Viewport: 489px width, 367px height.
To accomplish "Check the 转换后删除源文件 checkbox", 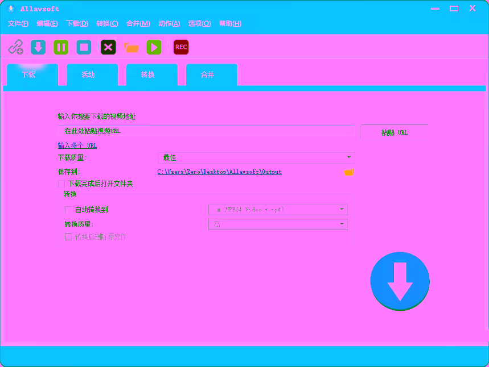I will [x=68, y=237].
